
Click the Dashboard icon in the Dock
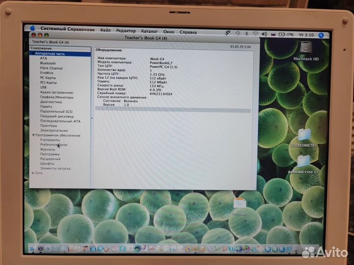point(40,248)
